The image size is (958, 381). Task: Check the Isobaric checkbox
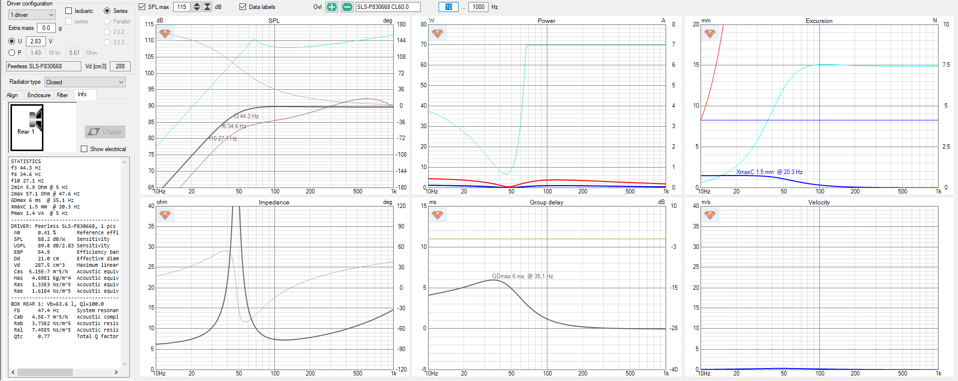pos(69,11)
